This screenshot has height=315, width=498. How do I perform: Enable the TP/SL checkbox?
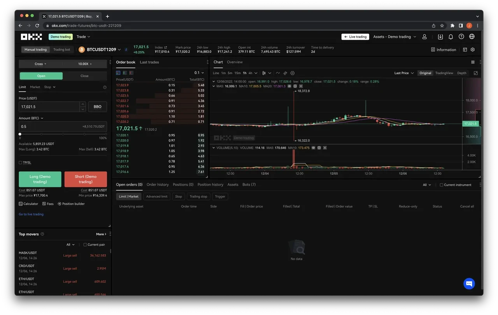pyautogui.click(x=21, y=163)
